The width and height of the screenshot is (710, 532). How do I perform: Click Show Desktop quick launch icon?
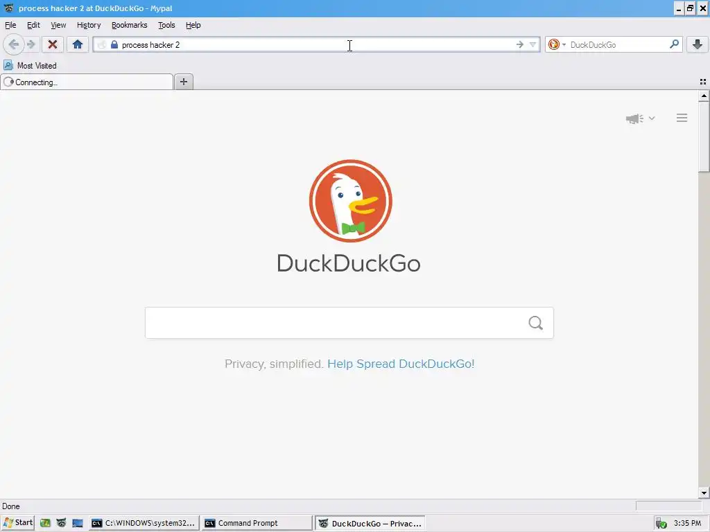tap(78, 523)
